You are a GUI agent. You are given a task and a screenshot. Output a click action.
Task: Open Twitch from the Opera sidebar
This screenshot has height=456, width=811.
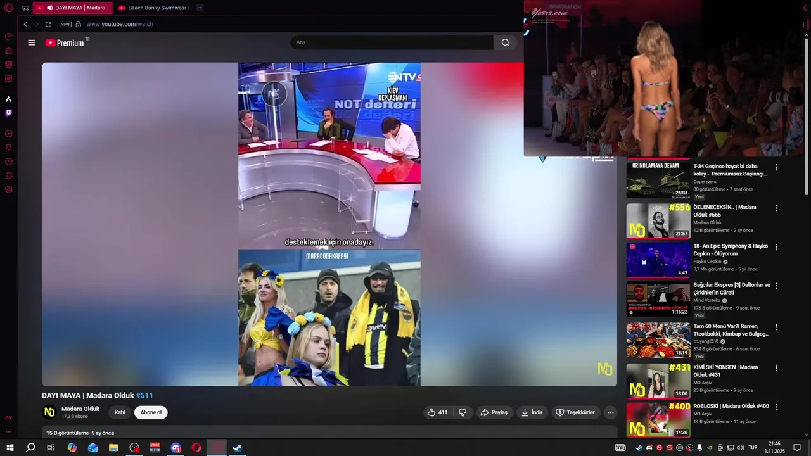pos(9,113)
